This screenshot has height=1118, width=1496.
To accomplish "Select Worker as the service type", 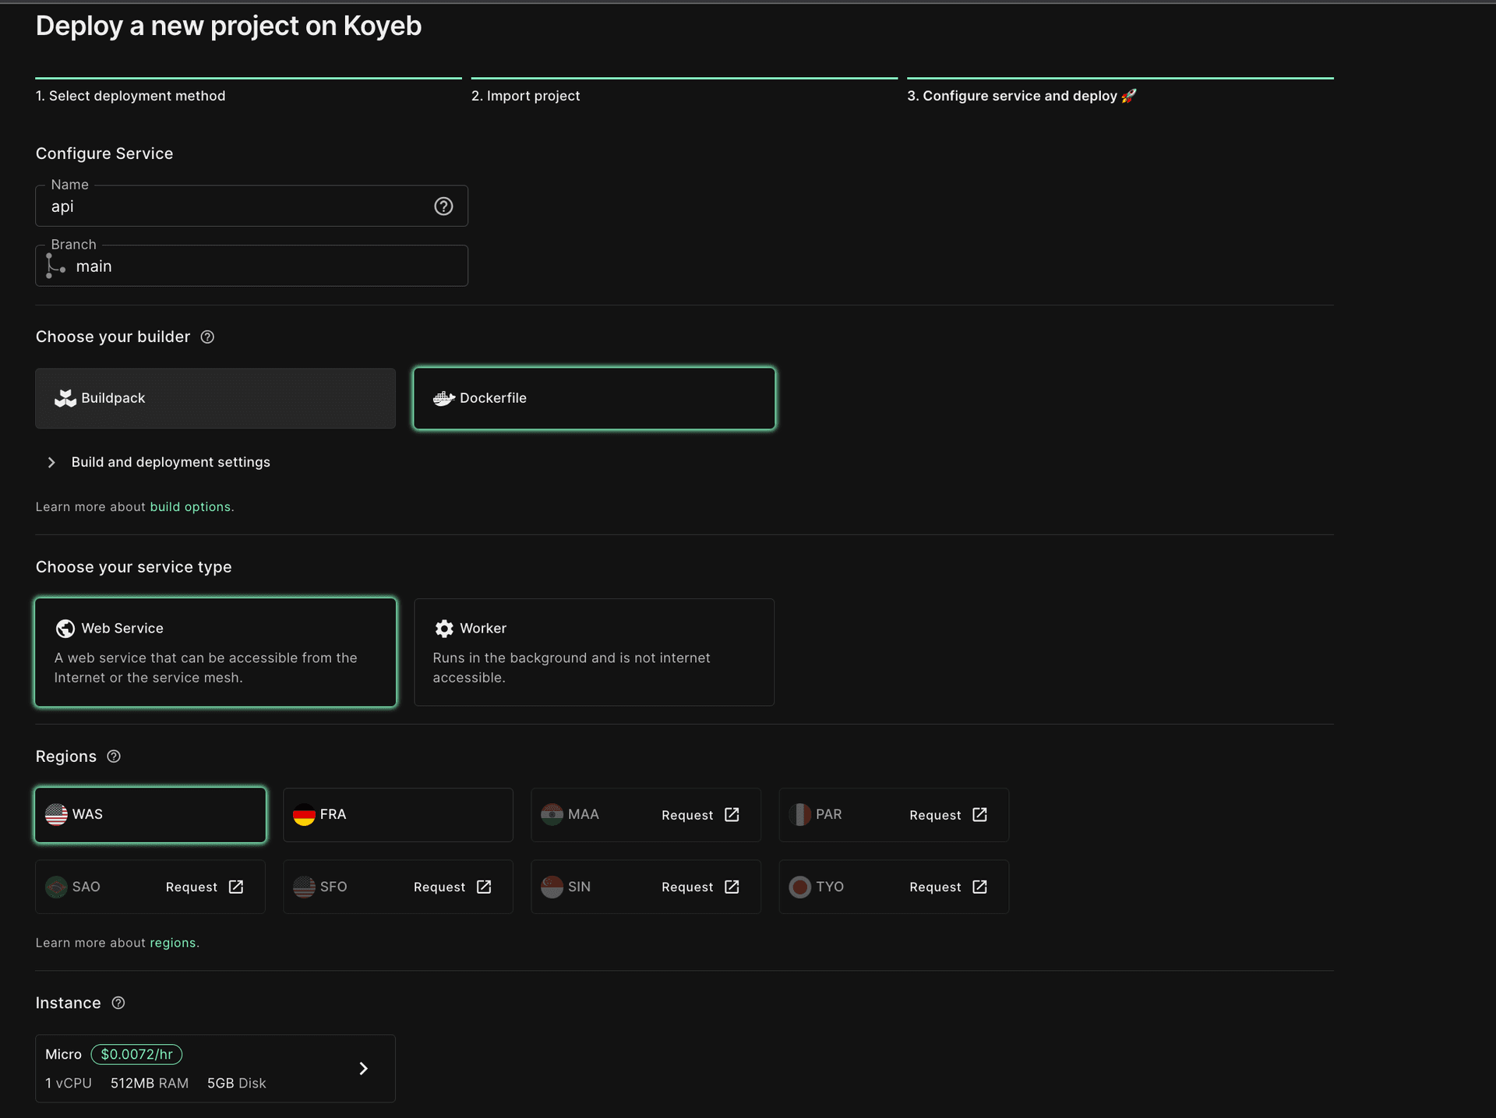I will tap(594, 652).
